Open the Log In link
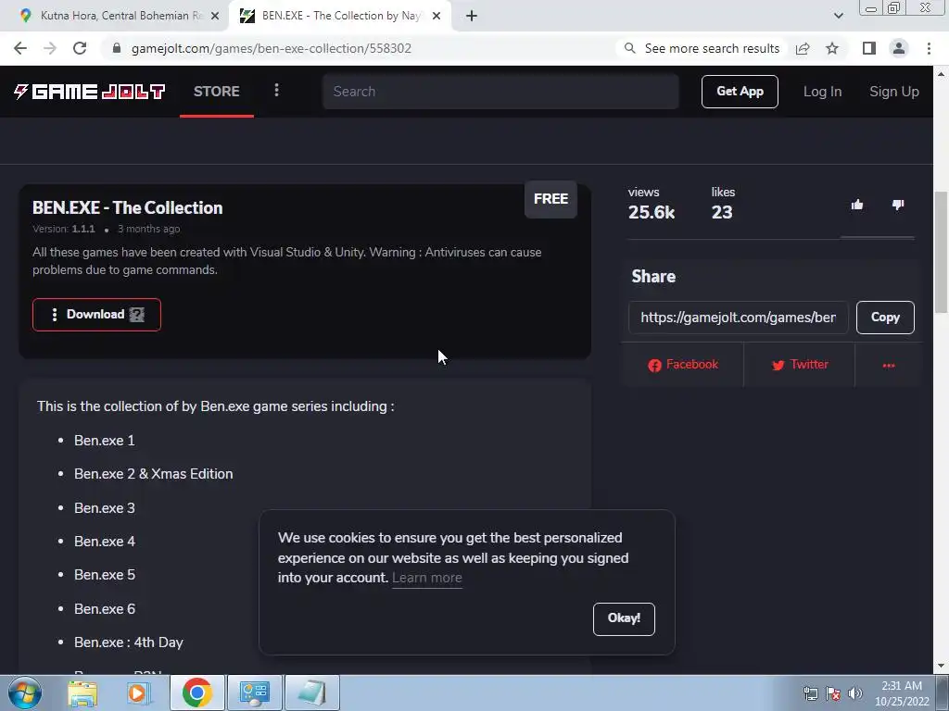Screen dimensions: 949x711 [822, 92]
